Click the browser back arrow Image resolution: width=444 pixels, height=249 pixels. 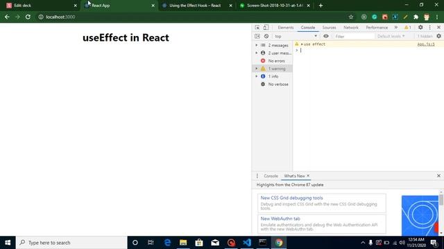7,17
